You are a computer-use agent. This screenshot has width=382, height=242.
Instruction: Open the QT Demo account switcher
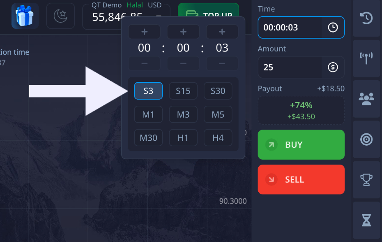(x=106, y=5)
